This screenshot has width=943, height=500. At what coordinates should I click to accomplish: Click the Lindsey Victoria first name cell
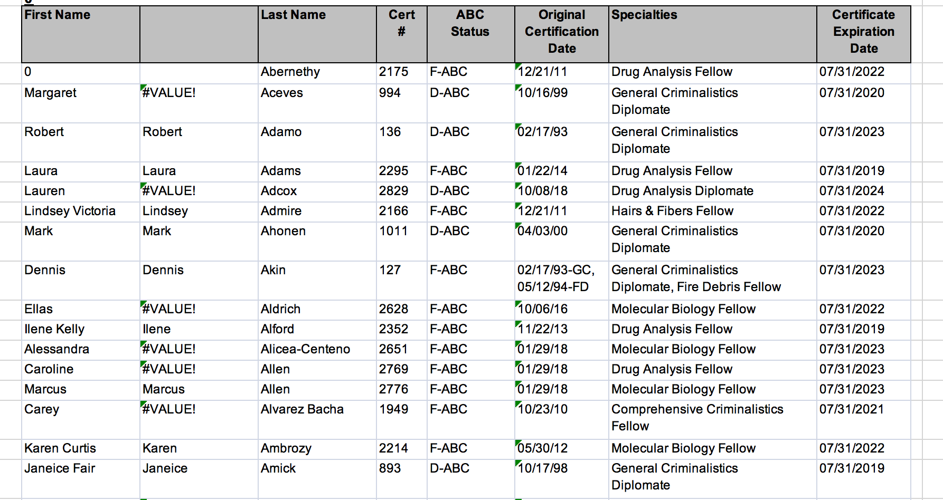click(x=81, y=212)
